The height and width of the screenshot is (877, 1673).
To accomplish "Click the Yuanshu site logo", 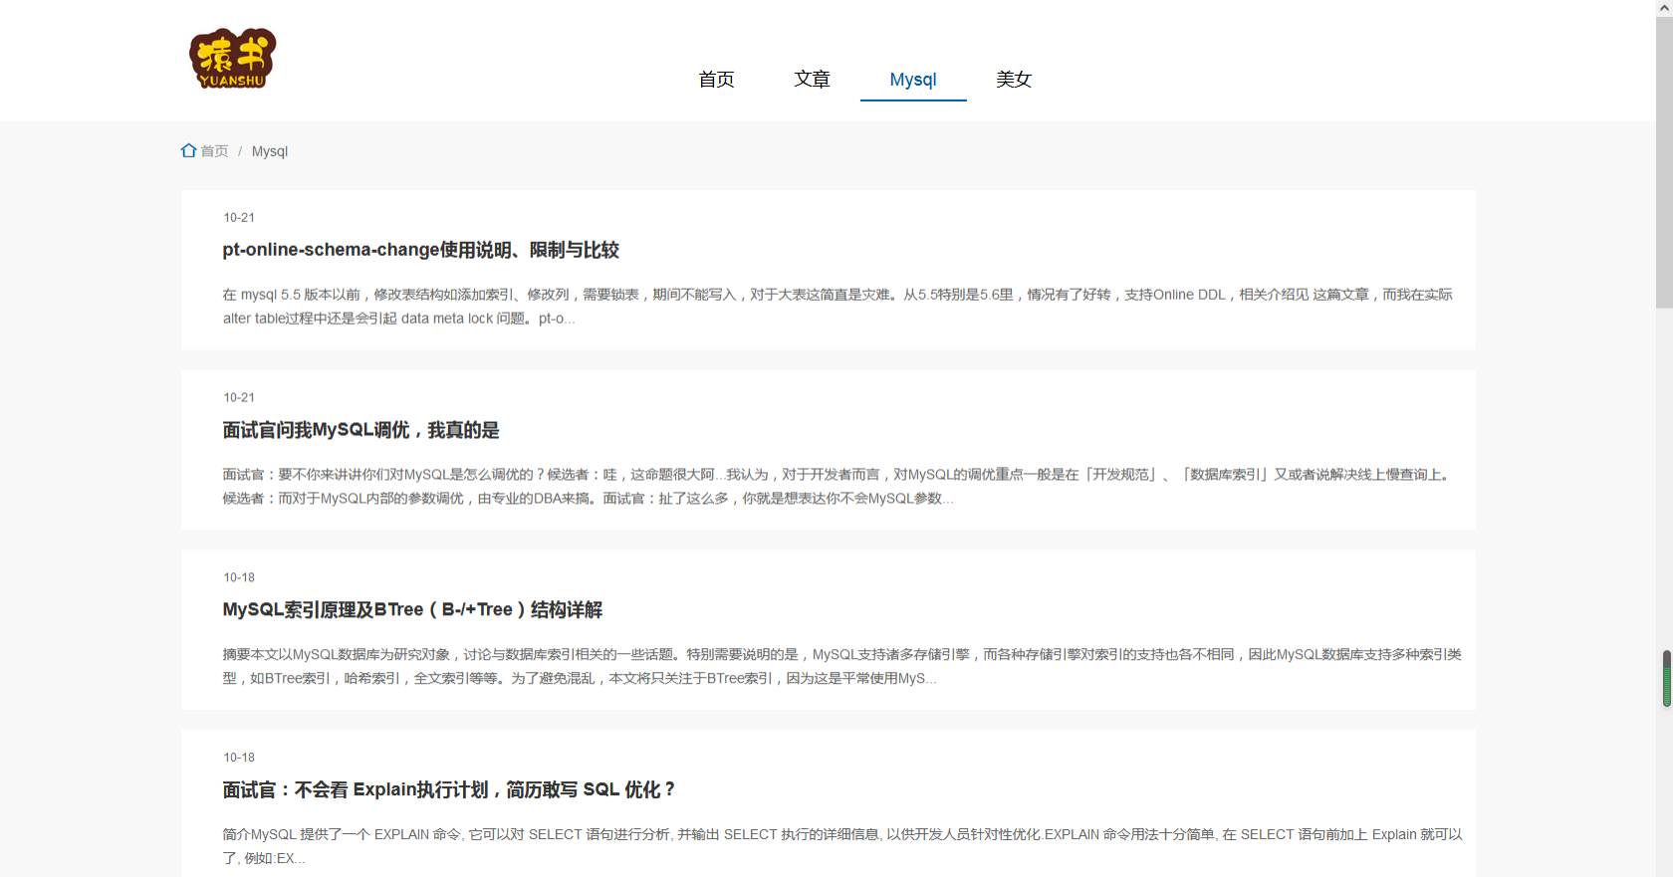I will (232, 58).
